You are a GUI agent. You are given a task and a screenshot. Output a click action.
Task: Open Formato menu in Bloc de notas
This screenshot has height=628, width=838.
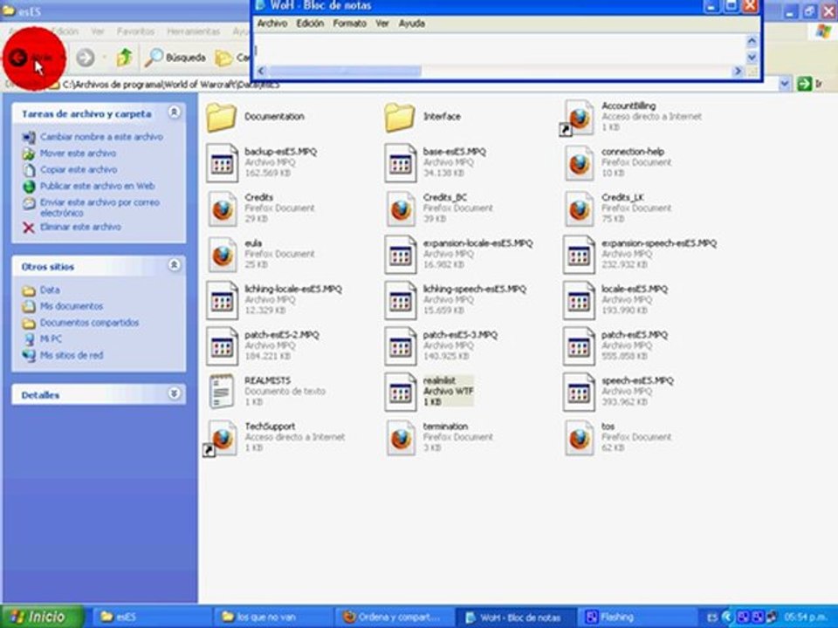(349, 24)
